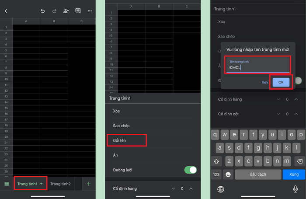Decrease Cố định hàng in middle screen

point(173,189)
